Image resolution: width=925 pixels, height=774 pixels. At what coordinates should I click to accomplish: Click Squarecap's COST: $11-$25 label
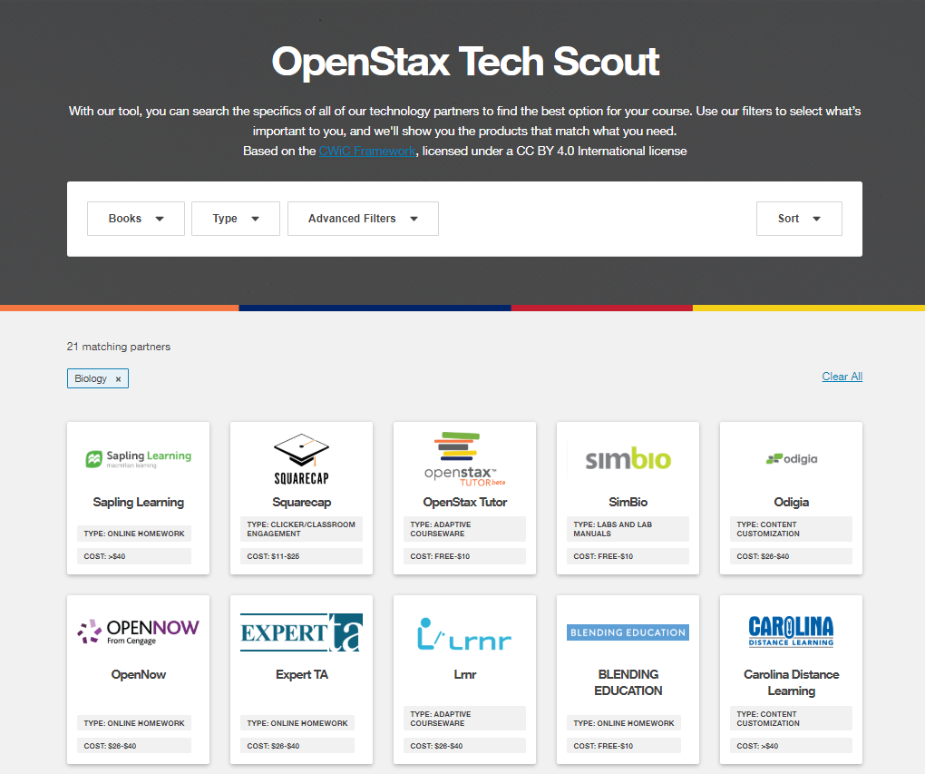coord(301,556)
